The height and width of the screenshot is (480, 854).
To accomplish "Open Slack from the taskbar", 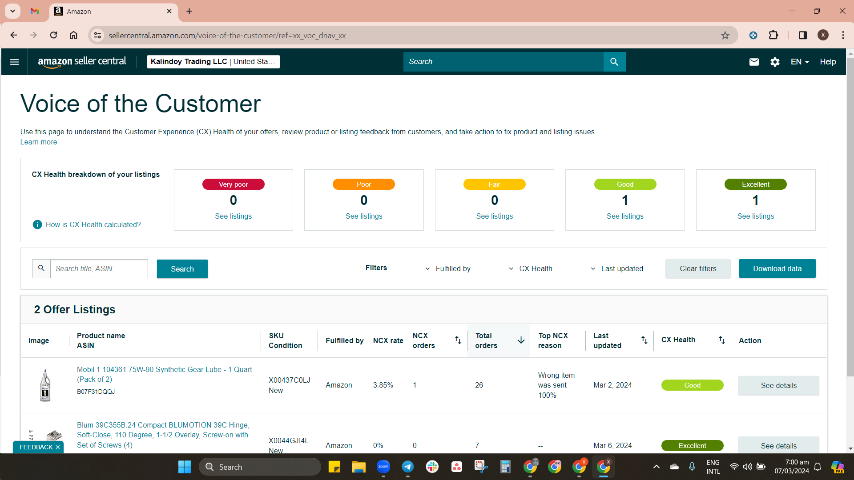I will 432,467.
